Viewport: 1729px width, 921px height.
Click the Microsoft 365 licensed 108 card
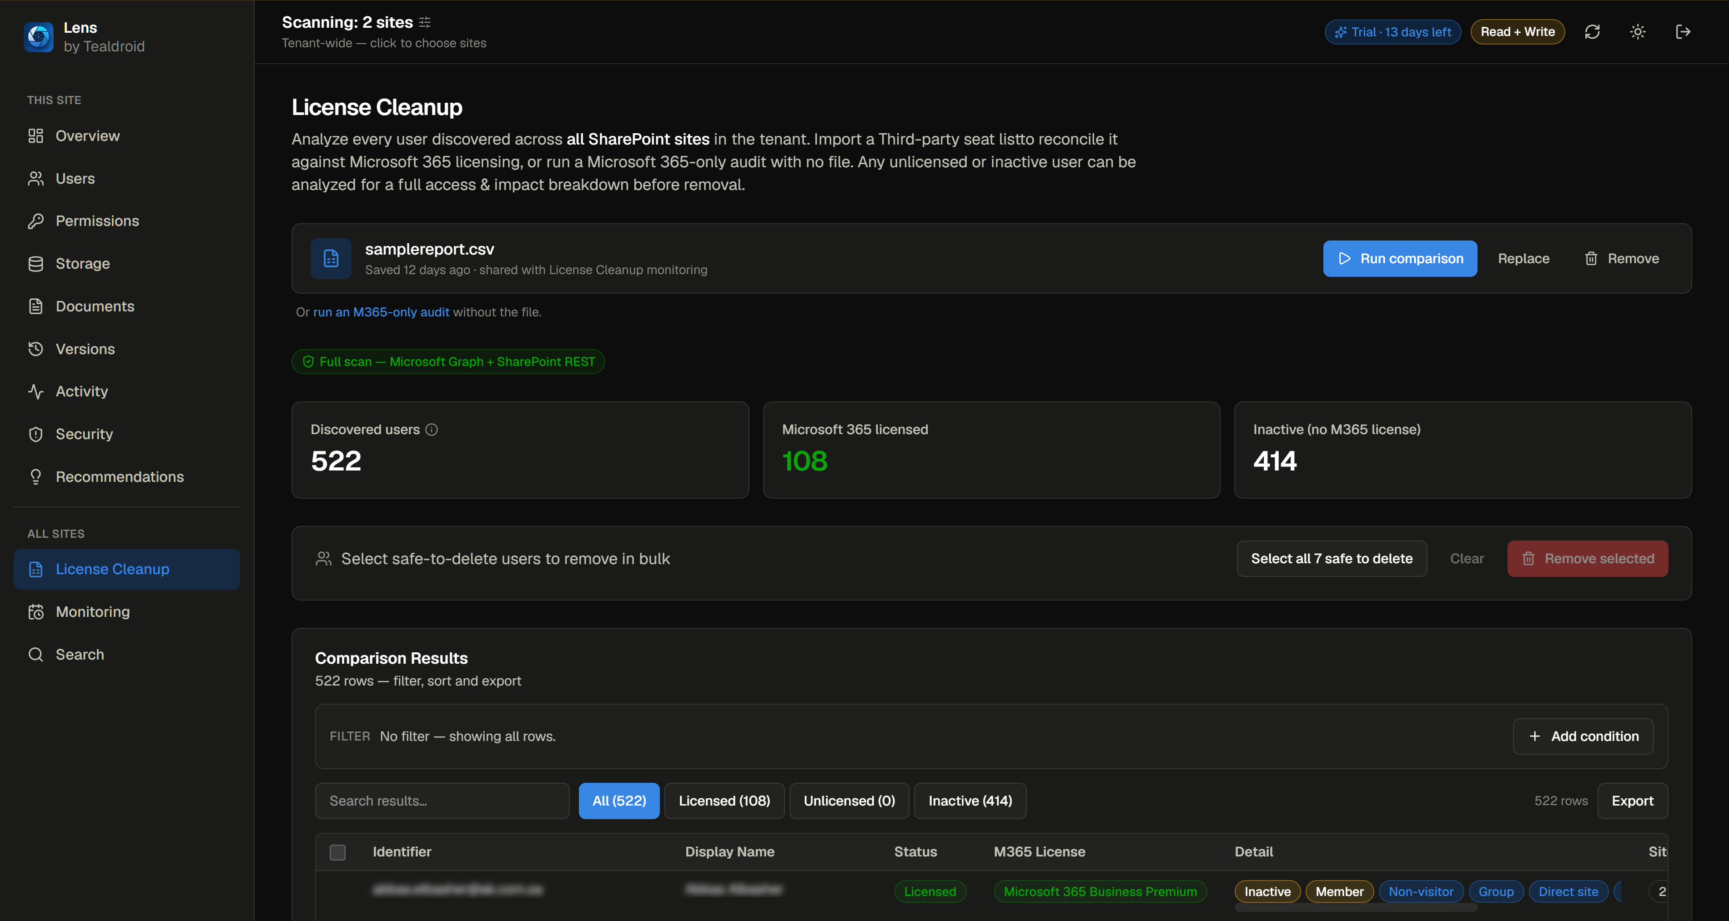991,450
